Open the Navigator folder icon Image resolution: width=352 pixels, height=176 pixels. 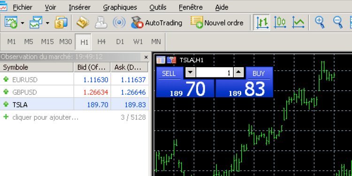coord(83,23)
